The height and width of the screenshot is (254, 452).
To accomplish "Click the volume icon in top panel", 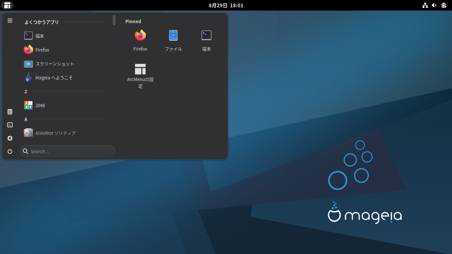I will [434, 5].
